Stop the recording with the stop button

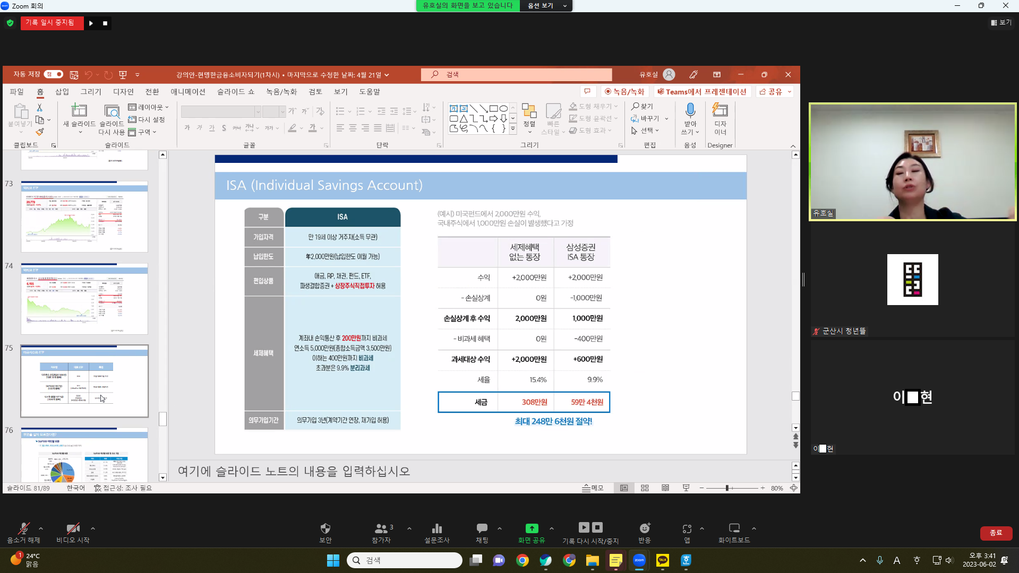point(105,23)
